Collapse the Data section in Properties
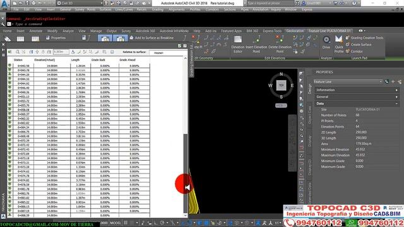 tap(357, 103)
